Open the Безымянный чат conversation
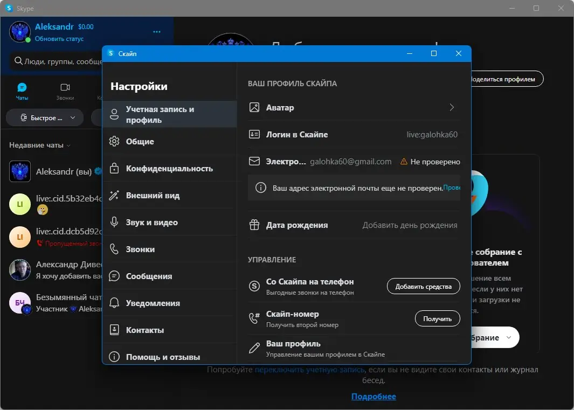This screenshot has width=574, height=410. (51, 303)
